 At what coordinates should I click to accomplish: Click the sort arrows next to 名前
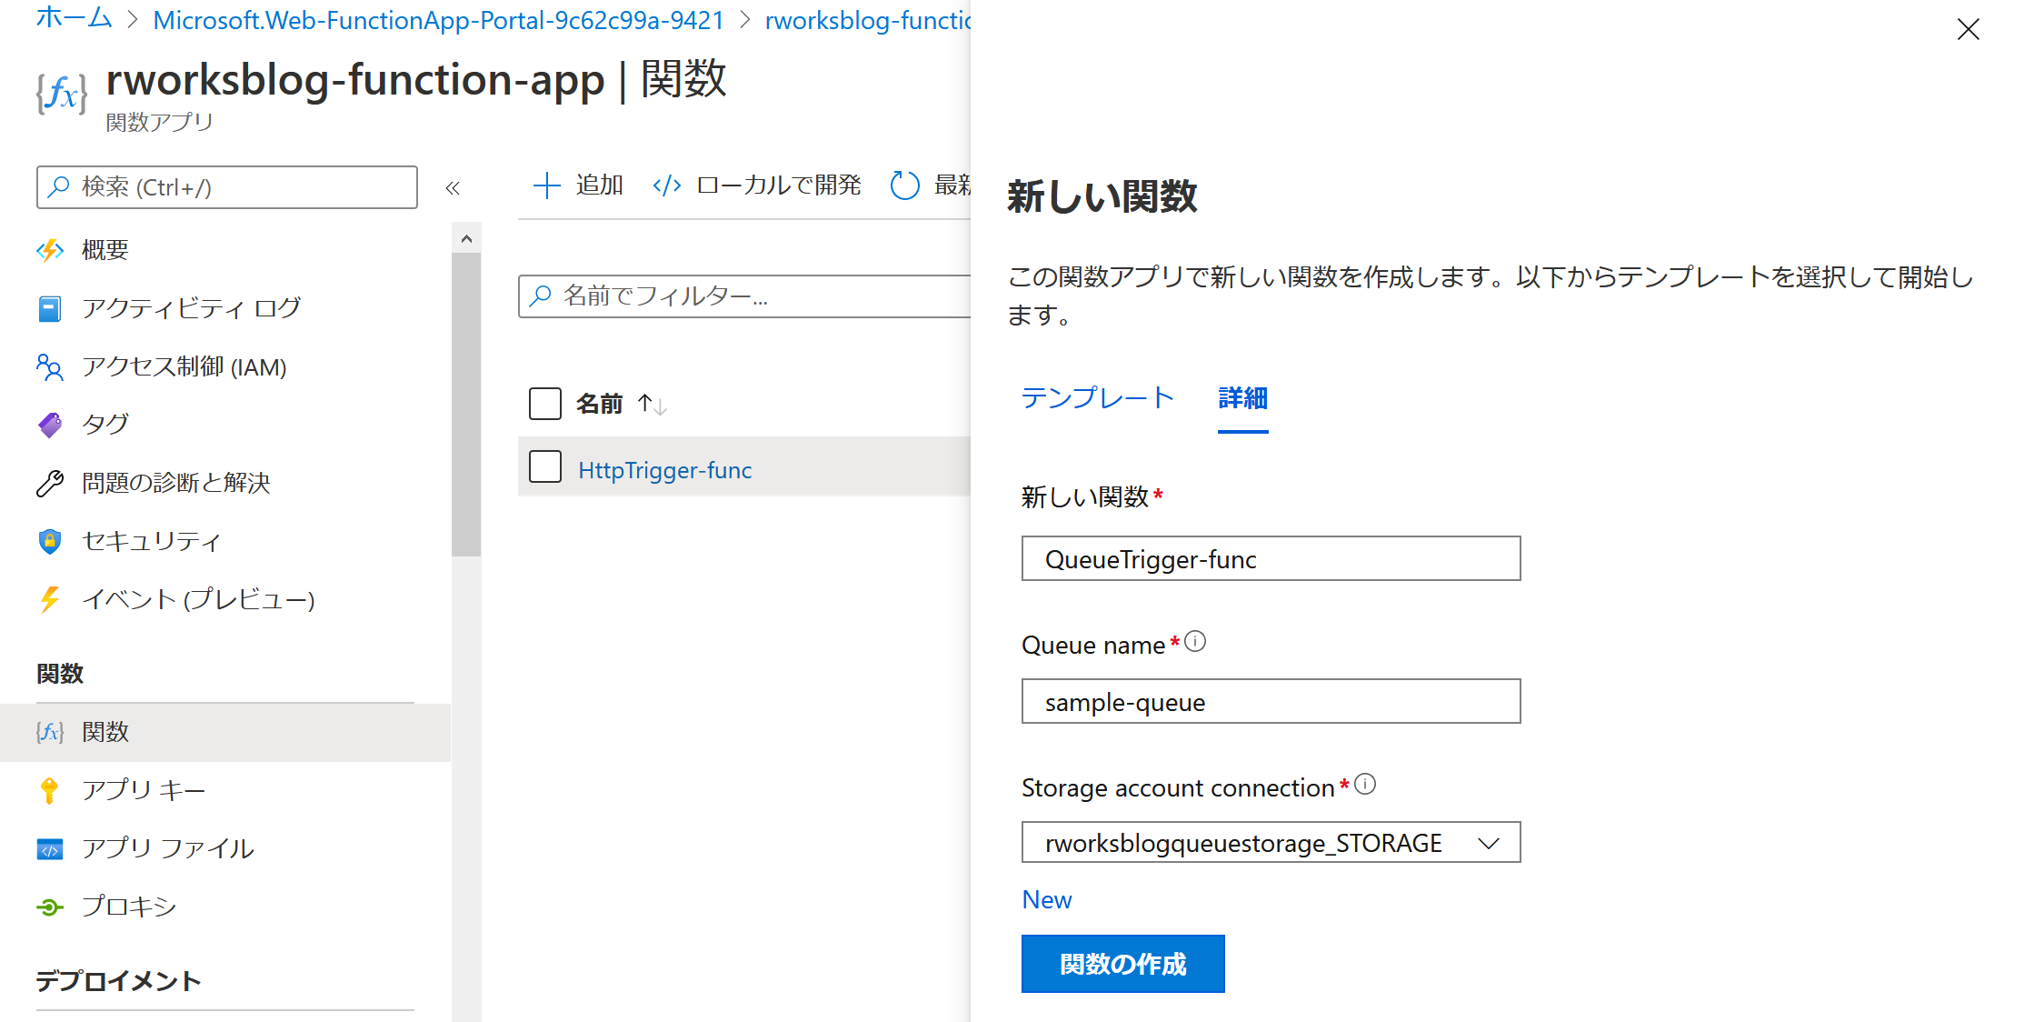[x=652, y=404]
